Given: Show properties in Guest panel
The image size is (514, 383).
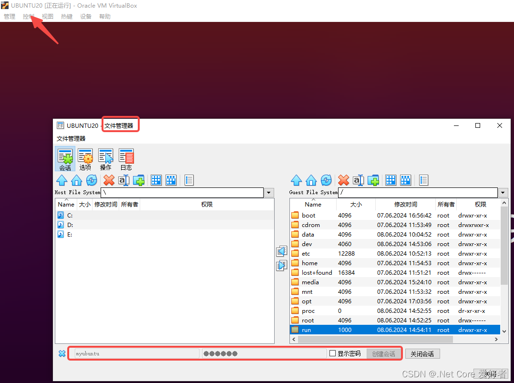Looking at the screenshot, I should point(423,180).
